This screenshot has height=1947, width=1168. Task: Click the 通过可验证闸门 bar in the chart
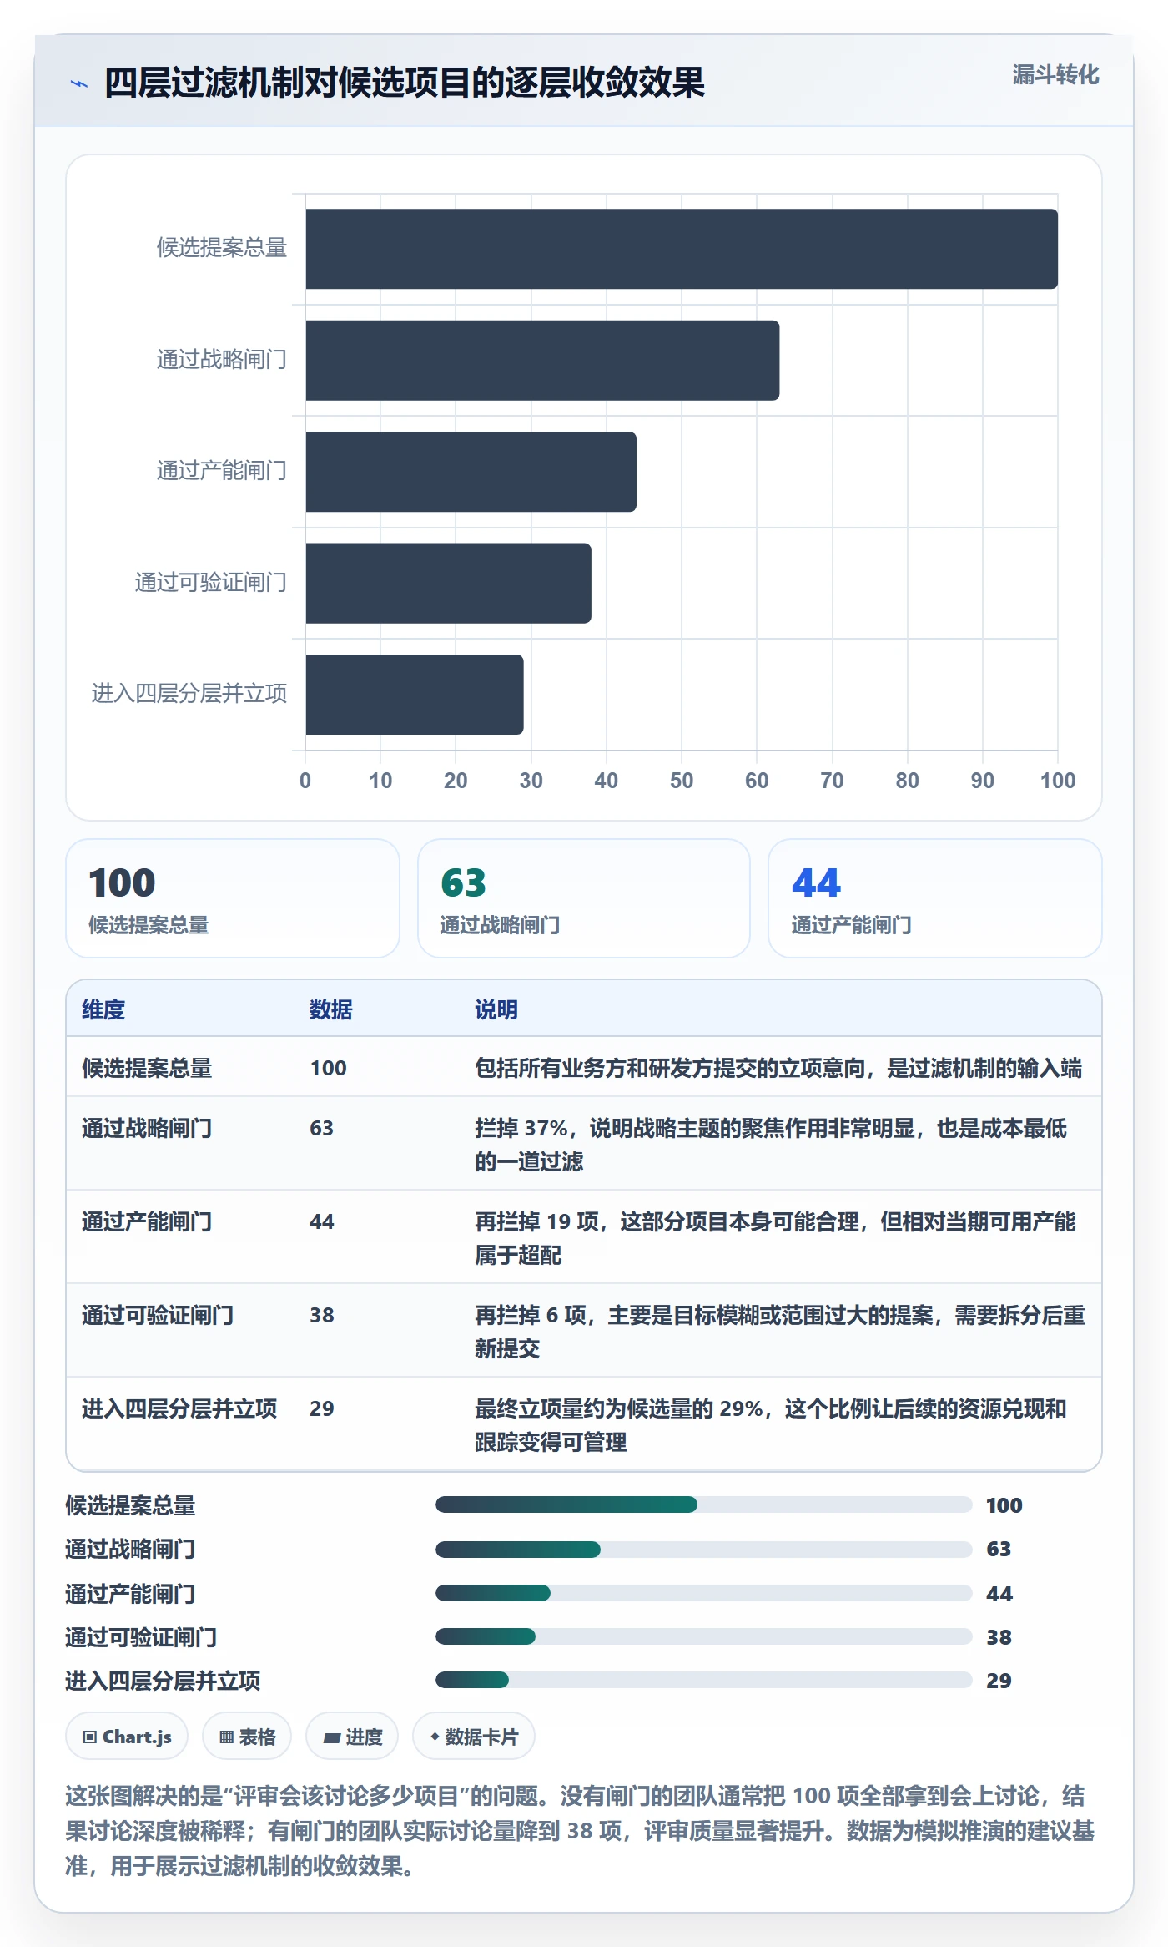(448, 583)
